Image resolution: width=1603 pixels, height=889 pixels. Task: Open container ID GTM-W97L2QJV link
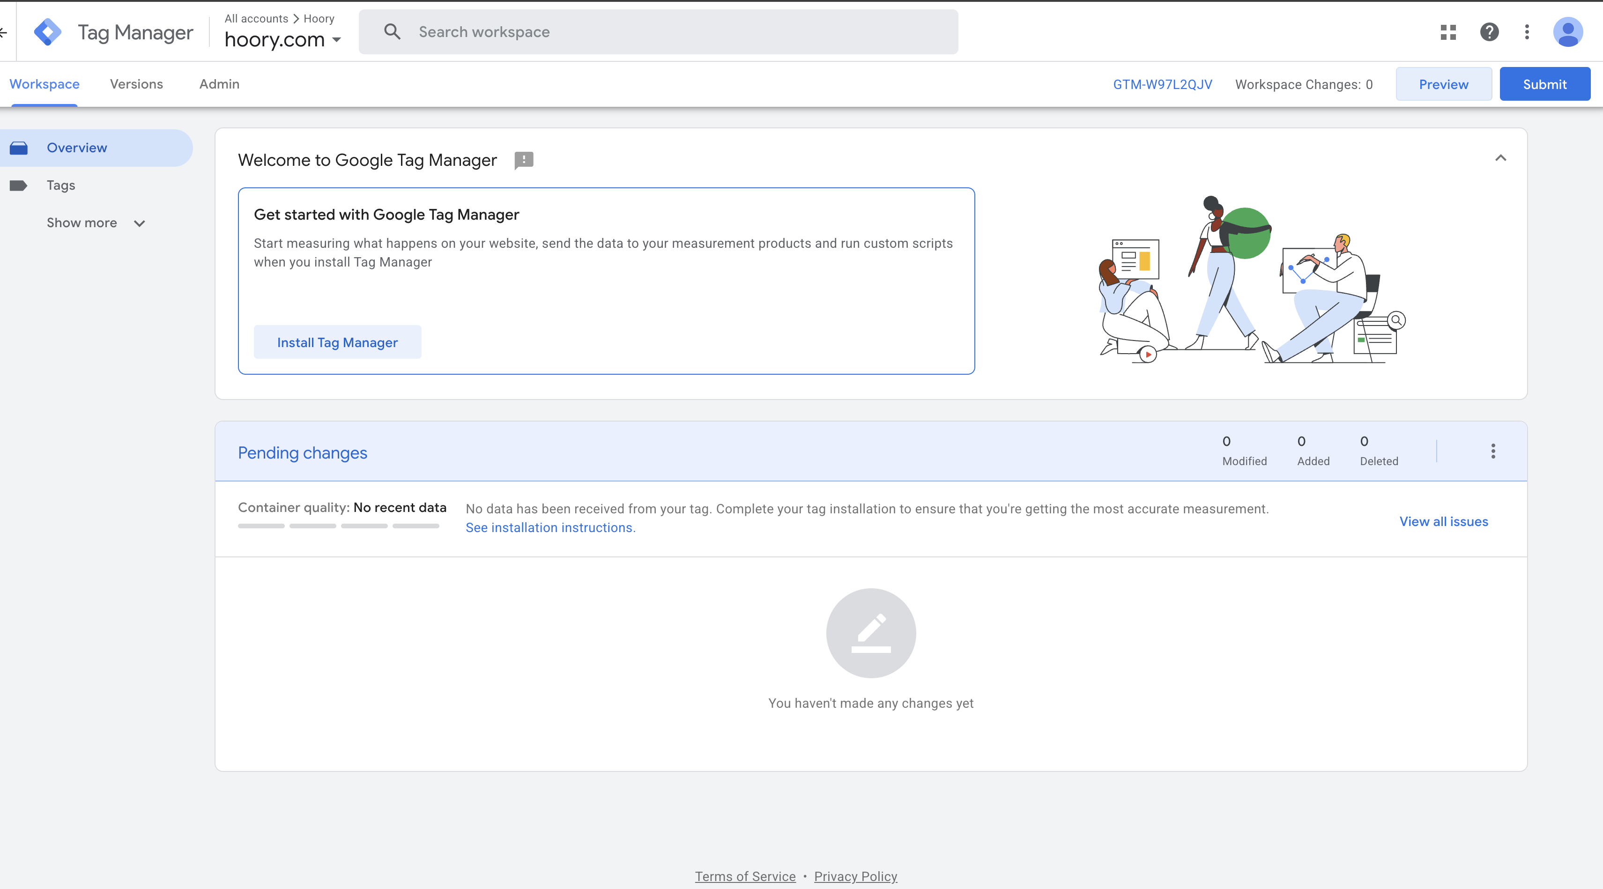[x=1162, y=85]
